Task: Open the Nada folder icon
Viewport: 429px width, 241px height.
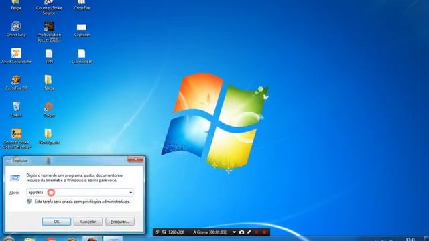Action: point(49,83)
